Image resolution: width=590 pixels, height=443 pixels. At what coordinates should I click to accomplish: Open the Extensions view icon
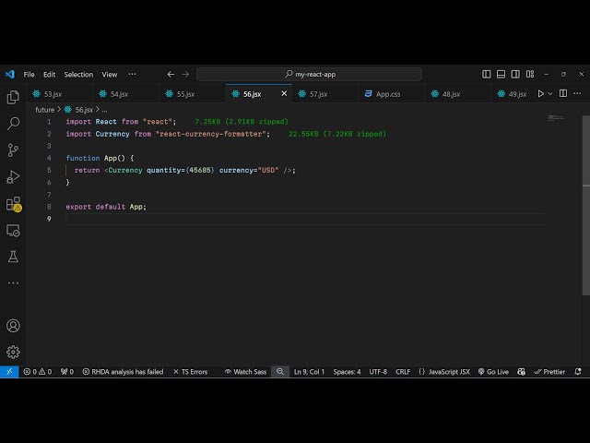point(13,204)
